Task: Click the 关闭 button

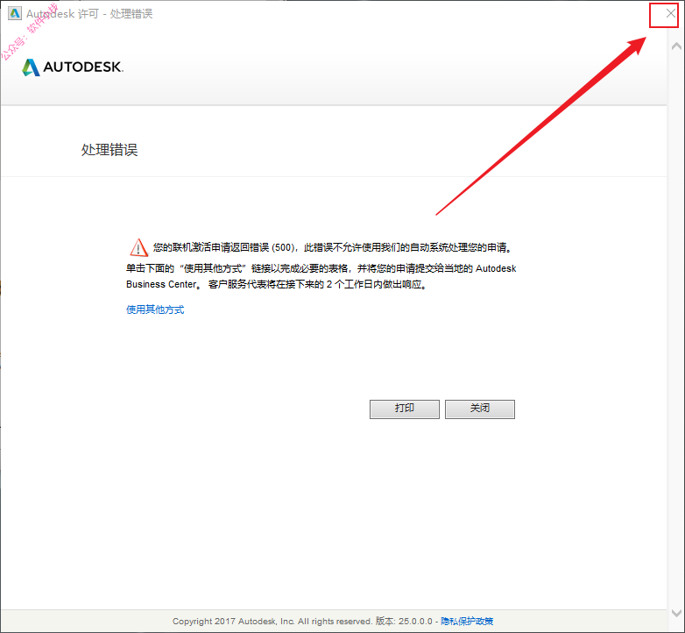Action: click(x=480, y=409)
